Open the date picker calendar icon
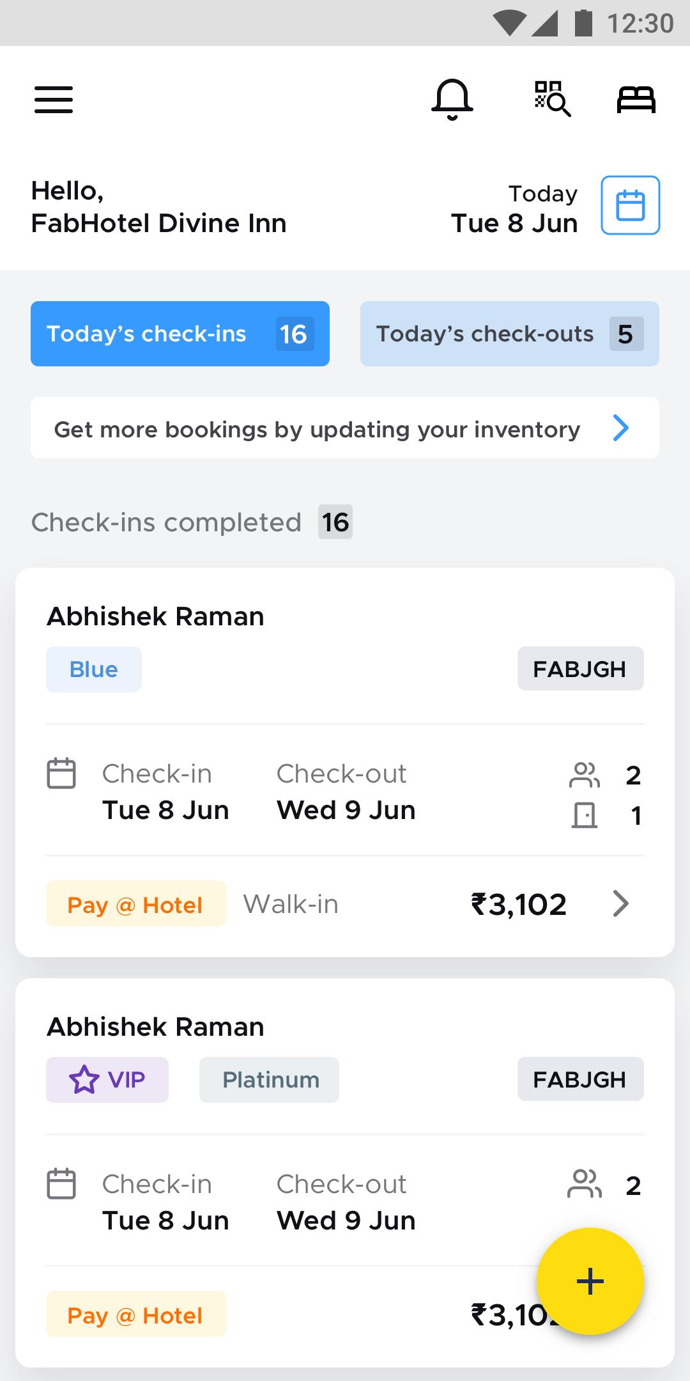Image resolution: width=690 pixels, height=1381 pixels. coord(631,205)
